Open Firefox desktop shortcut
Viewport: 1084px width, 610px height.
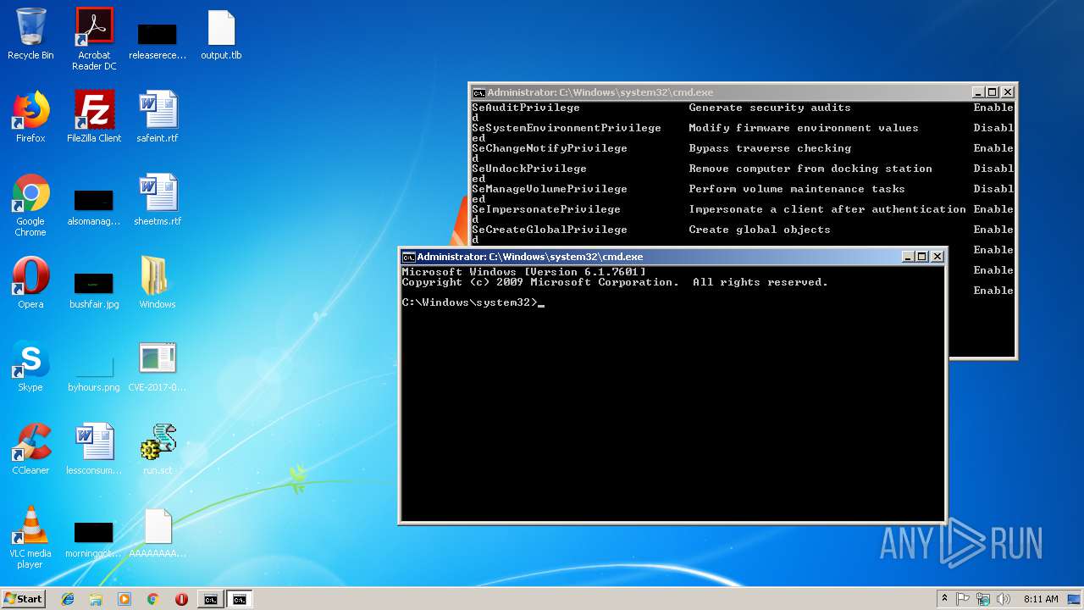click(x=30, y=118)
